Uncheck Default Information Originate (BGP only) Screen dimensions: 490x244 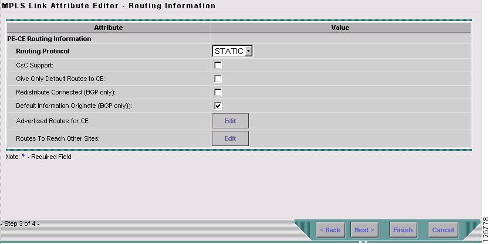coord(218,106)
